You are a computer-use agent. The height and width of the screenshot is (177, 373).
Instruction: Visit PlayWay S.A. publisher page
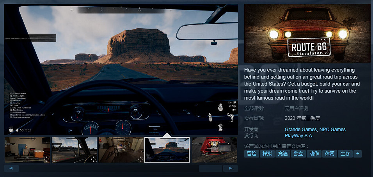[x=299, y=136]
